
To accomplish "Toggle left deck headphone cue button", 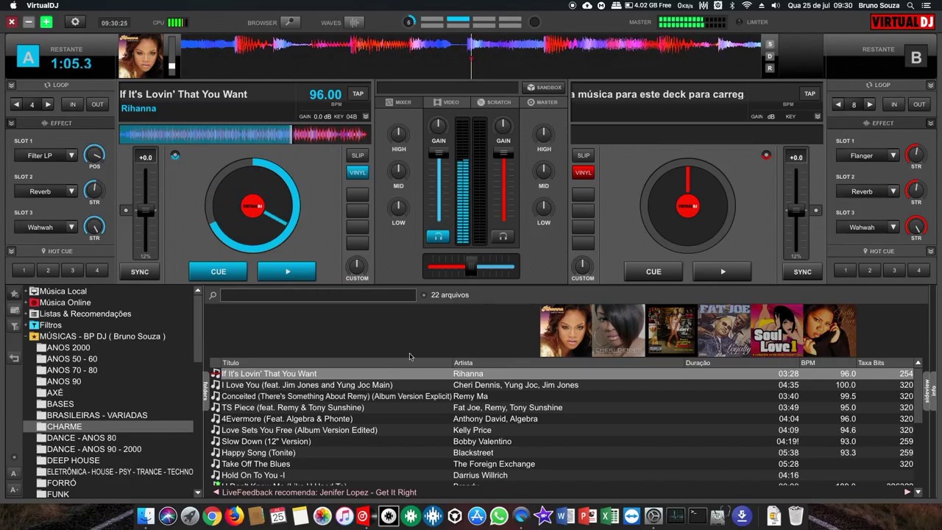I will coord(438,236).
